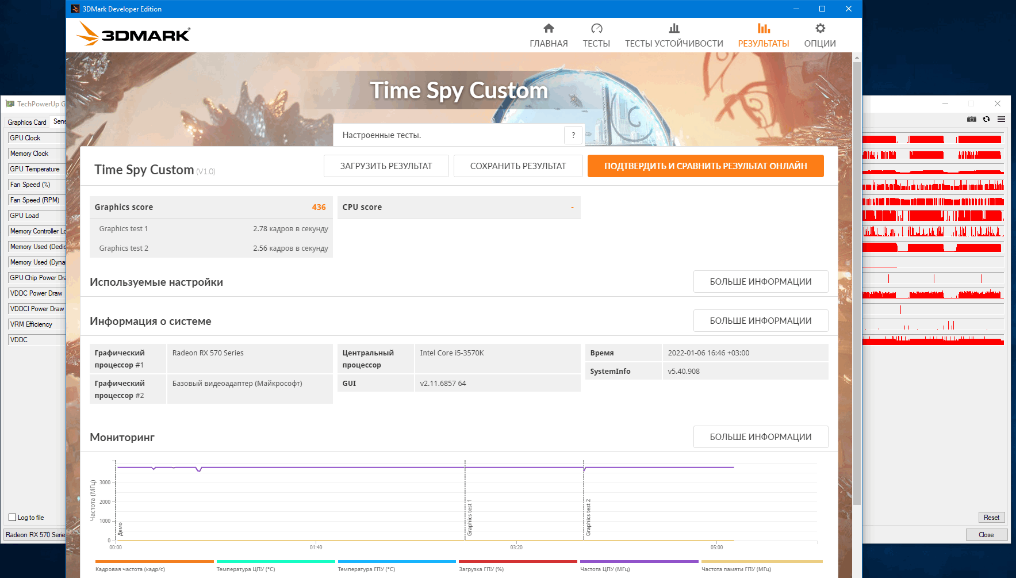Go to the ГЛАВНАЯ tab label
This screenshot has height=578, width=1016.
(549, 44)
